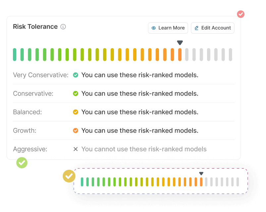Click the first teal bar of main risk slider
Image resolution: width=266 pixels, height=212 pixels.
tap(15, 55)
